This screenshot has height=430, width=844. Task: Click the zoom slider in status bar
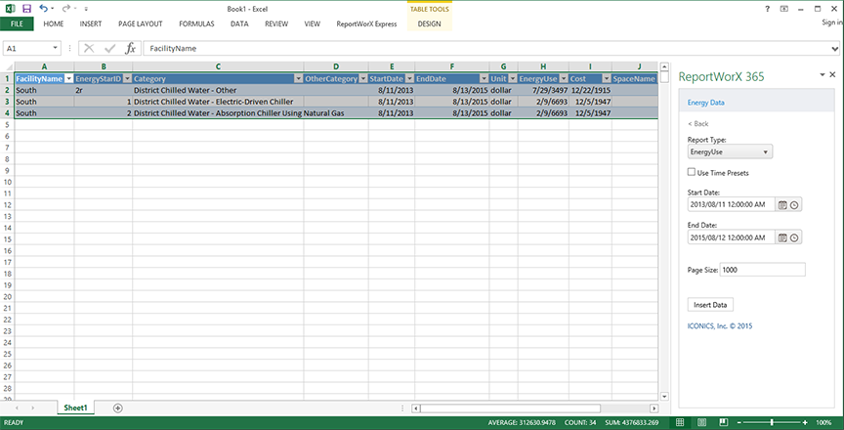pos(772,422)
